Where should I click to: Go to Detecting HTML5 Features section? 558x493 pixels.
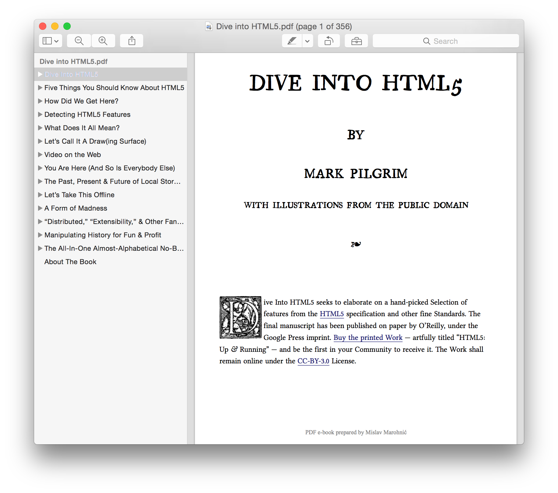[x=87, y=114]
